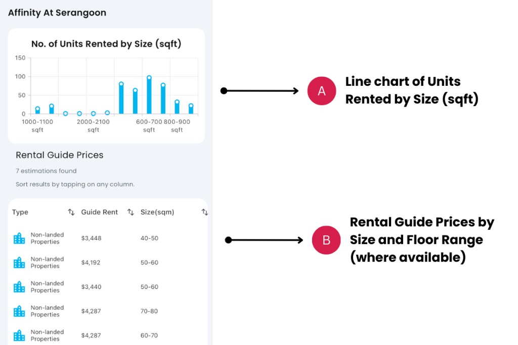This screenshot has width=518, height=345.
Task: Click the sort arrows icon next to Guide Rent
Action: pyautogui.click(x=131, y=212)
